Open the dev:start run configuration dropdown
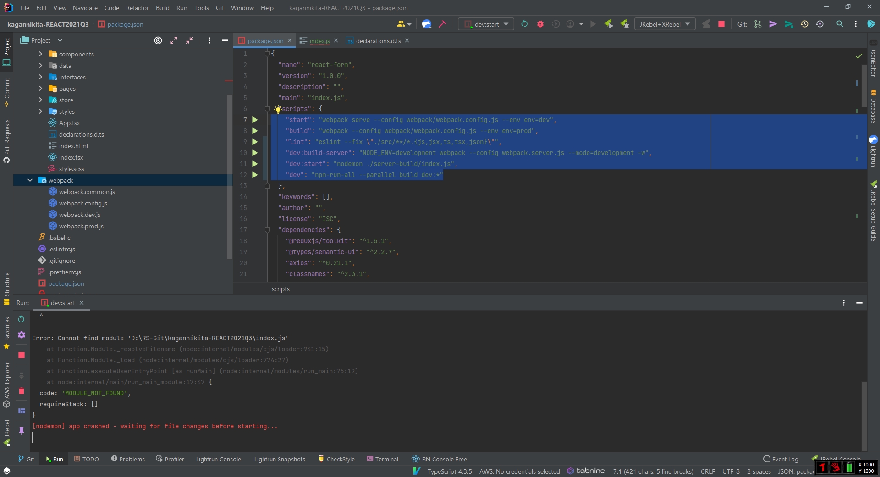The height and width of the screenshot is (477, 880). [x=486, y=24]
